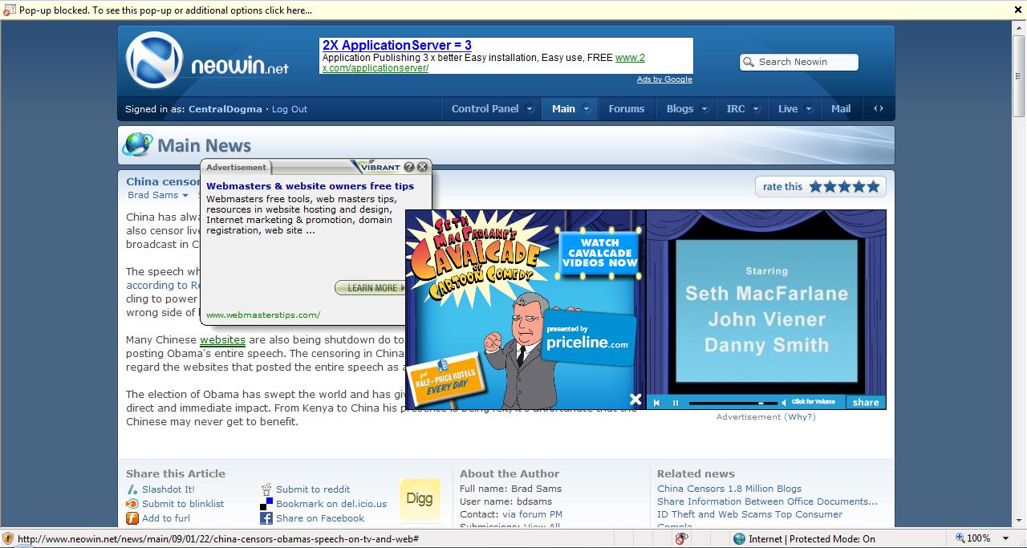This screenshot has height=548, width=1027.
Task: Open the www.webmasterstips.com link
Action: point(263,315)
